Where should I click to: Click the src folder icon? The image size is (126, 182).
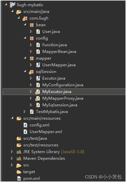pos(19,165)
